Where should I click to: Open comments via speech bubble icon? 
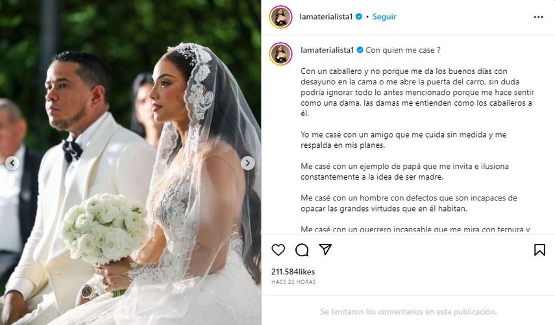[302, 250]
